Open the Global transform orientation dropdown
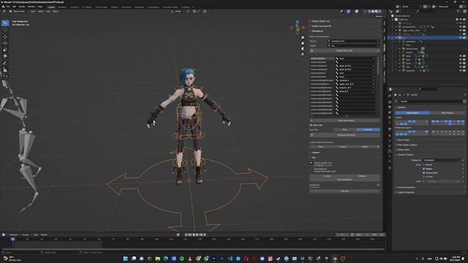468x263 pixels. point(178,12)
